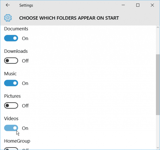Turn off the Documents toggle
Viewport: 160px width, 150px height.
pyautogui.click(x=11, y=38)
